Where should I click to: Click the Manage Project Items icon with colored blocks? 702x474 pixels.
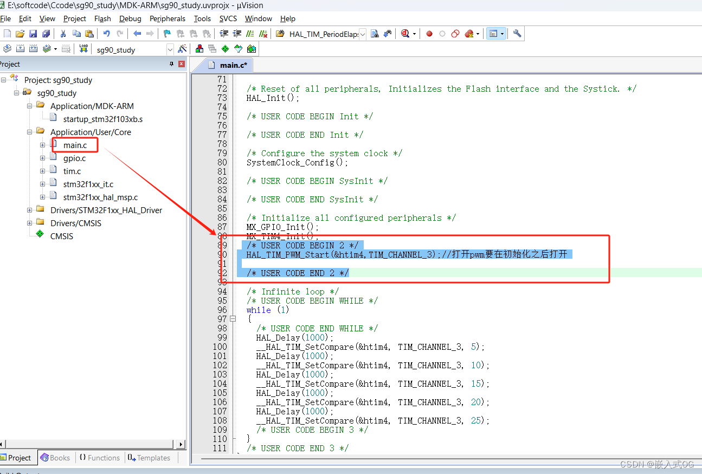tap(199, 49)
